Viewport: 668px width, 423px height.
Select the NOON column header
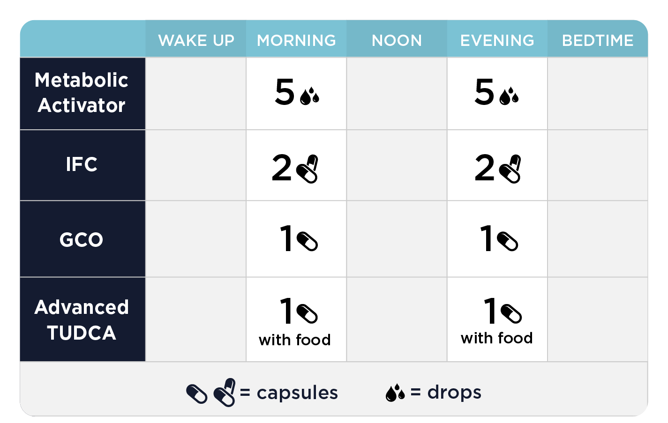point(397,40)
